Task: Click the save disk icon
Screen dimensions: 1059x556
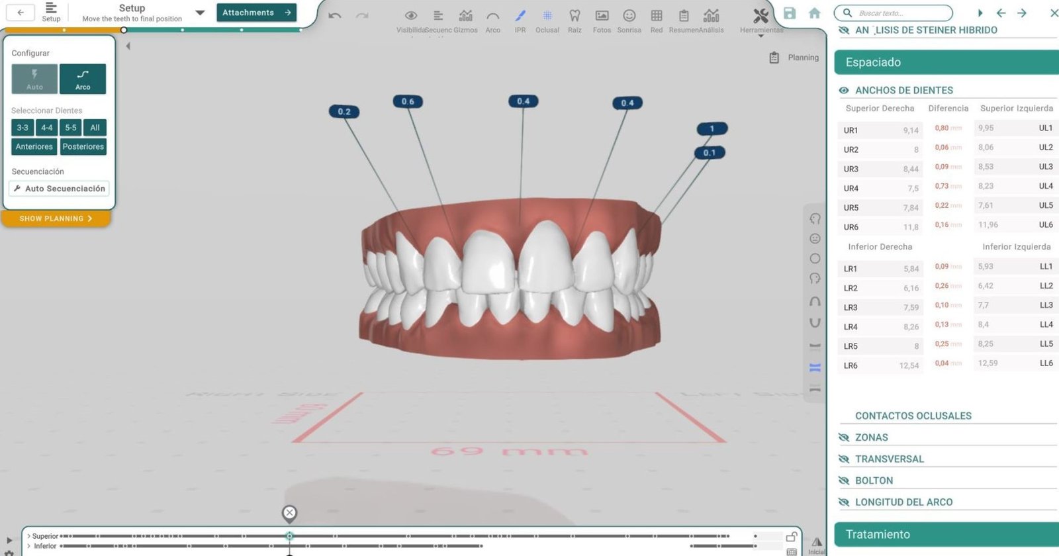Action: 790,13
